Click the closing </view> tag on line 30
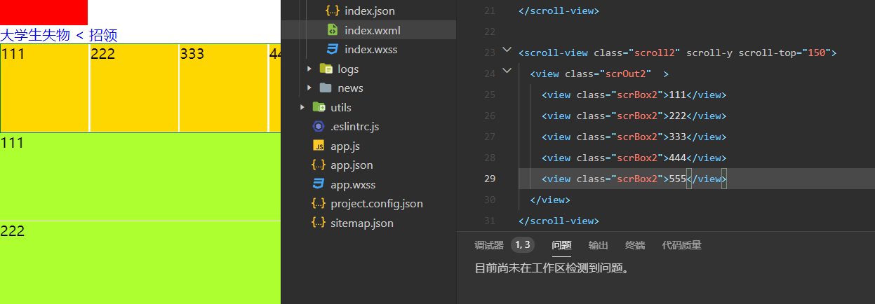875x304 pixels. (x=550, y=200)
